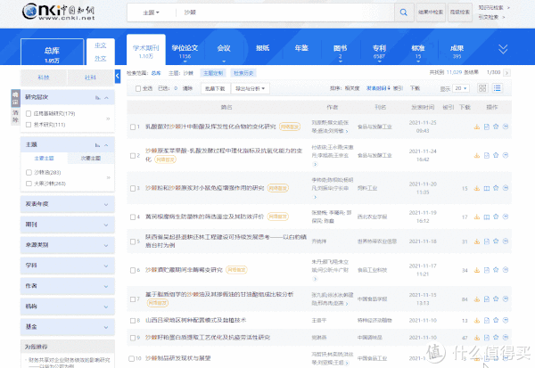The width and height of the screenshot is (535, 368).
Task: Open the 导出与分析 dropdown
Action: point(250,89)
